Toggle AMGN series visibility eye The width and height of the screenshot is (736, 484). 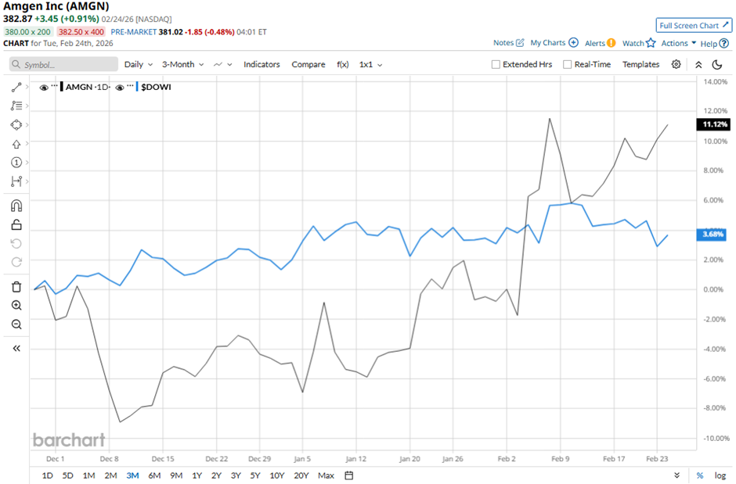44,87
